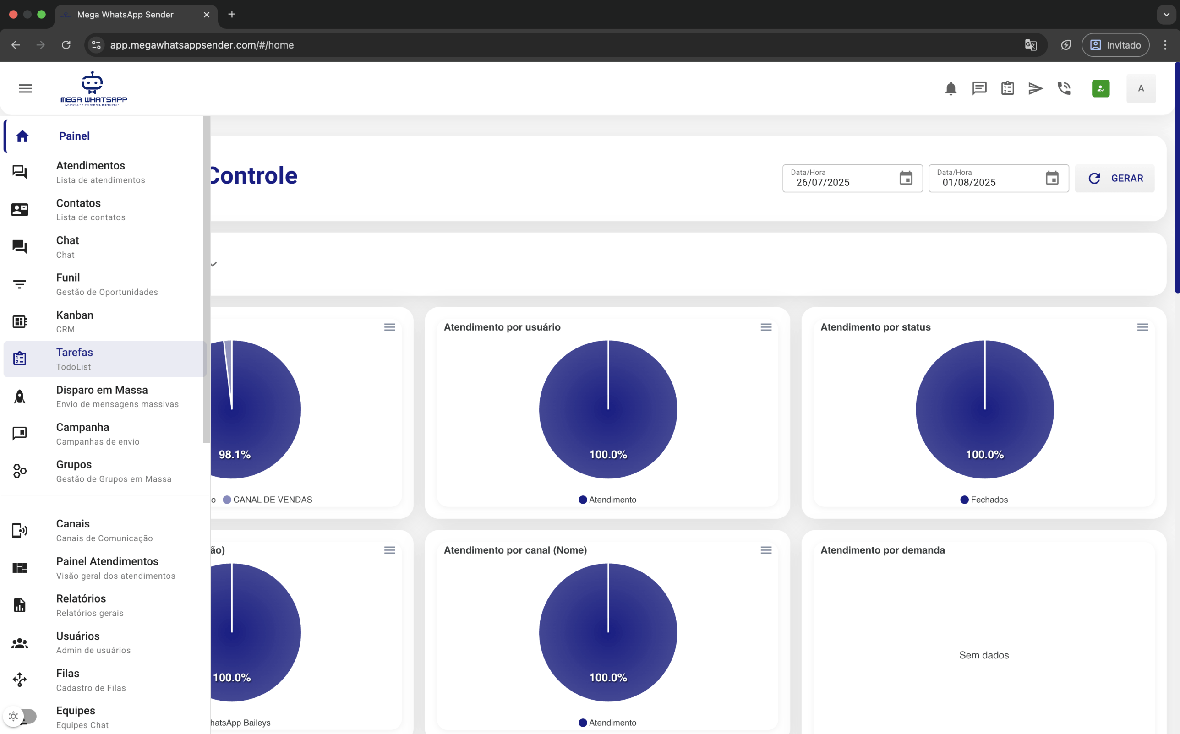
Task: Click the Disparo em Massa rocket icon
Action: (x=19, y=397)
